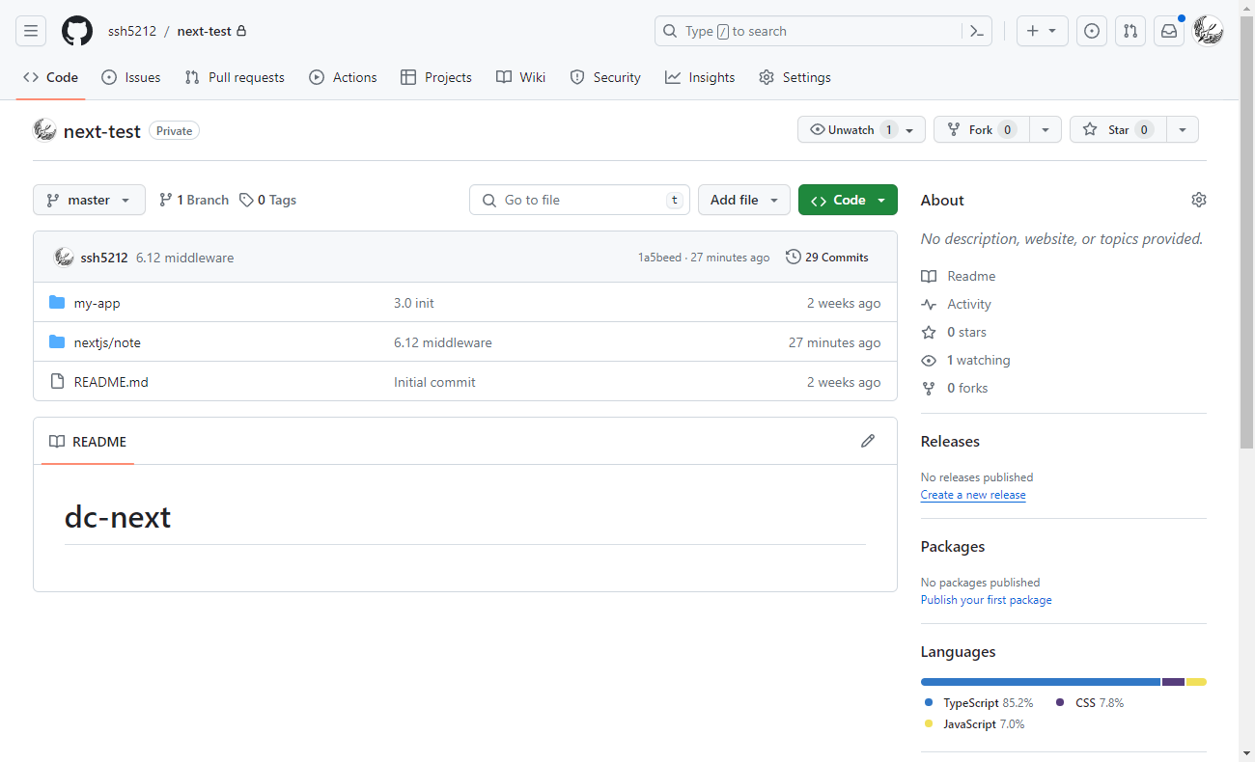Image resolution: width=1255 pixels, height=762 pixels.
Task: Click the nextjs/note folder icon
Action: [57, 342]
